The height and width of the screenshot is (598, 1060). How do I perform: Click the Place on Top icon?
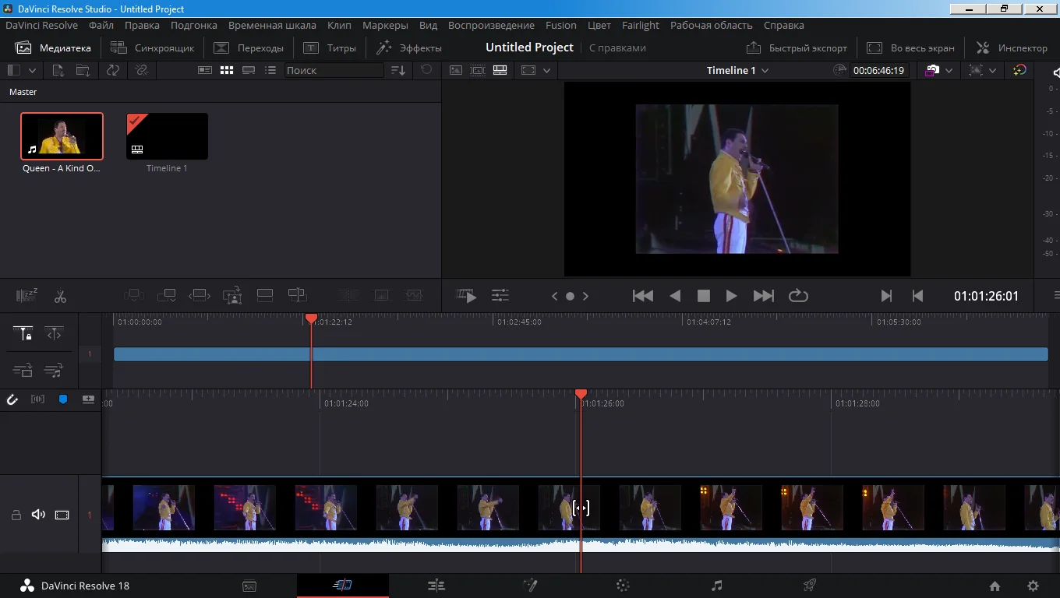point(265,296)
